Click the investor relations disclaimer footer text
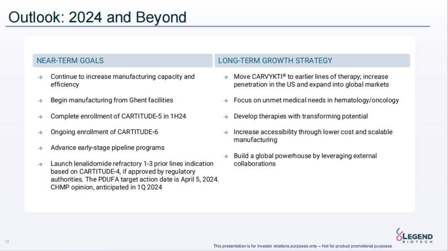Viewport: 448px width, 251px height. pos(302,246)
